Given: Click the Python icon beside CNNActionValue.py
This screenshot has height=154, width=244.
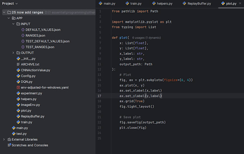Looking at the screenshot, I should tap(18, 70).
